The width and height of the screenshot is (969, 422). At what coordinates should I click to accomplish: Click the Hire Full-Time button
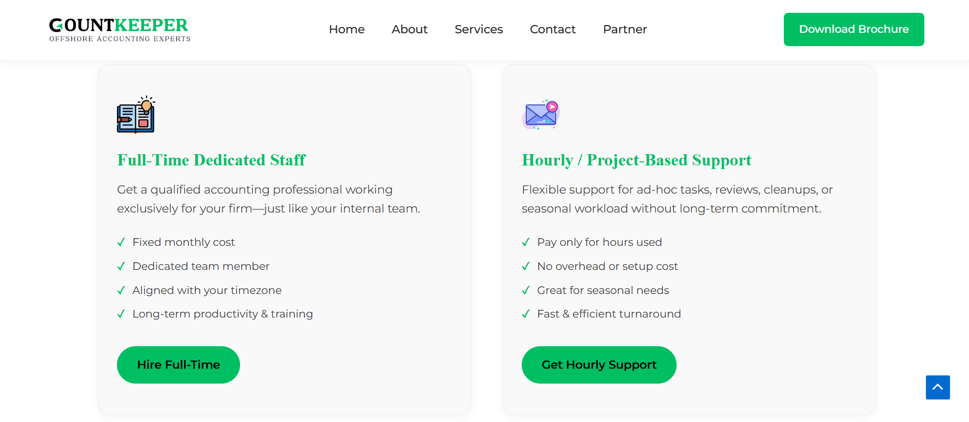(179, 365)
